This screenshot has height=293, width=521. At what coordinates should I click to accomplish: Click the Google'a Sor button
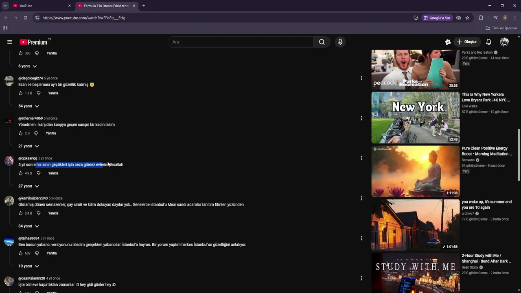coord(437,18)
